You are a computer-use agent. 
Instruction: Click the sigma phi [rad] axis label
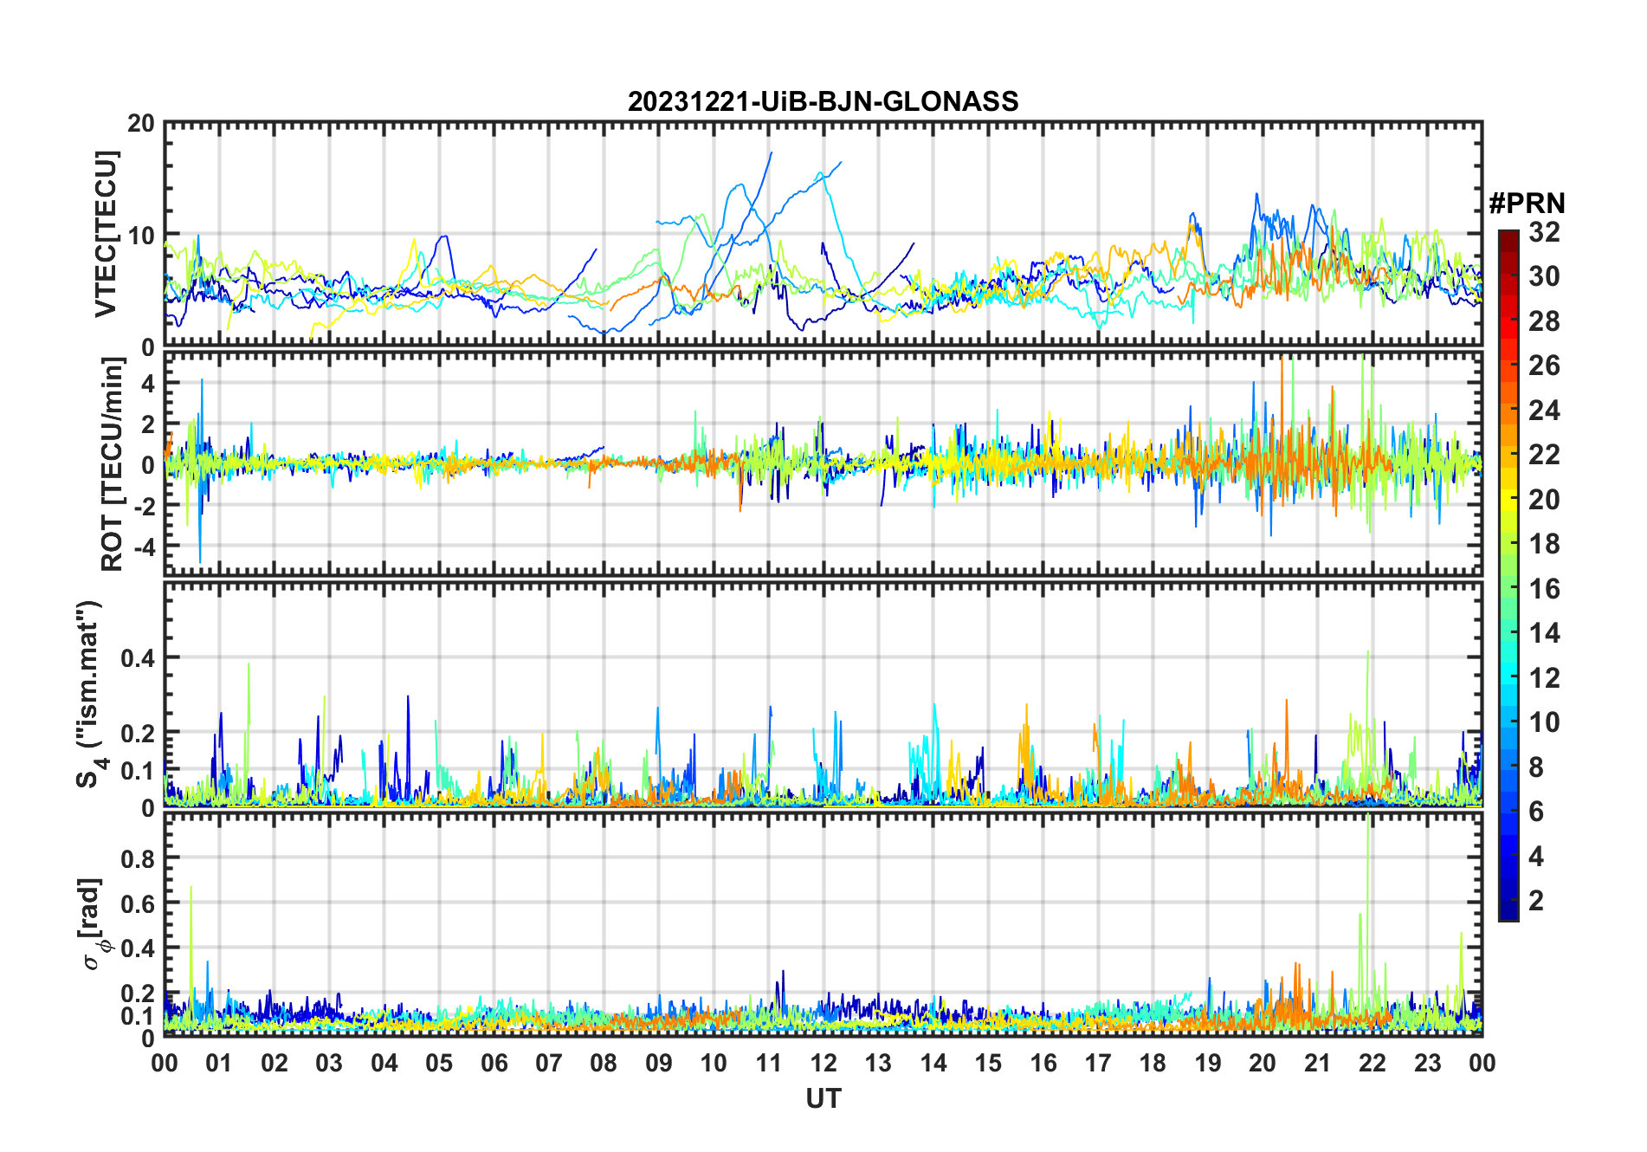[x=94, y=924]
